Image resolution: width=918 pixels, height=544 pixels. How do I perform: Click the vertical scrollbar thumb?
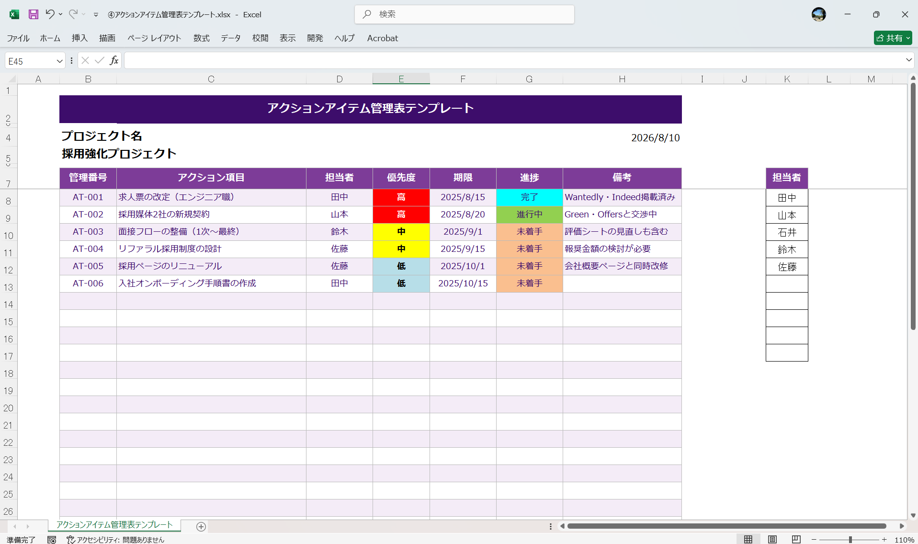(913, 206)
